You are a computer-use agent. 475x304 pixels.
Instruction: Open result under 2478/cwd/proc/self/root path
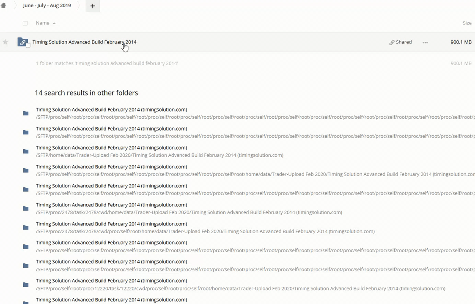(111, 224)
